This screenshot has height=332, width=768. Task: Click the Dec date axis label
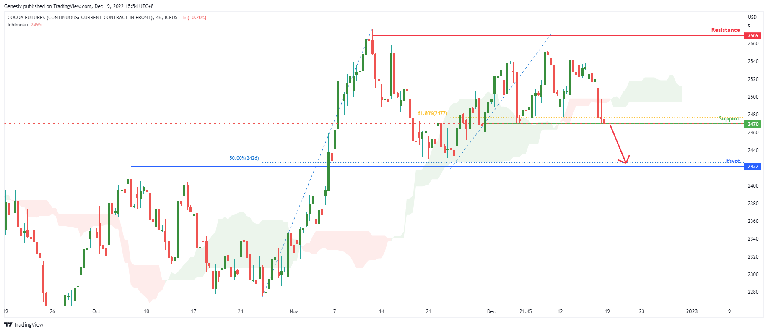pyautogui.click(x=491, y=311)
